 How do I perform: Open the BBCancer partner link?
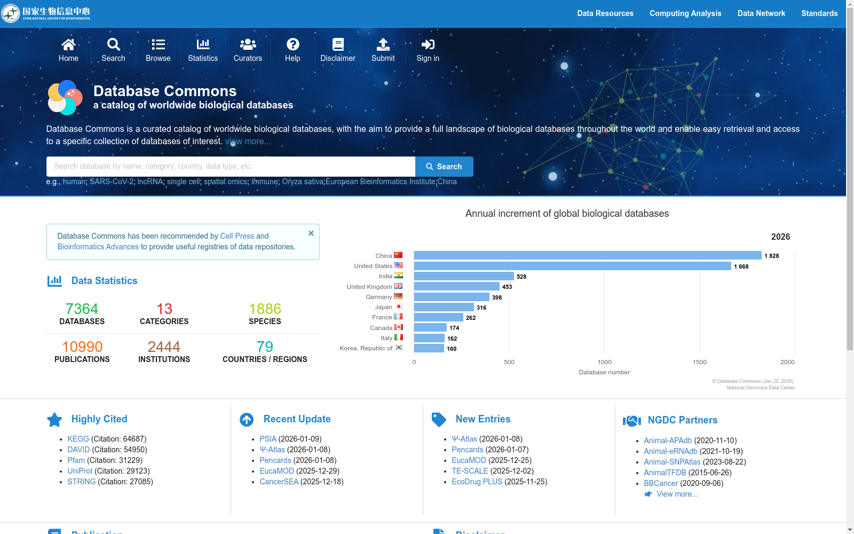click(661, 483)
